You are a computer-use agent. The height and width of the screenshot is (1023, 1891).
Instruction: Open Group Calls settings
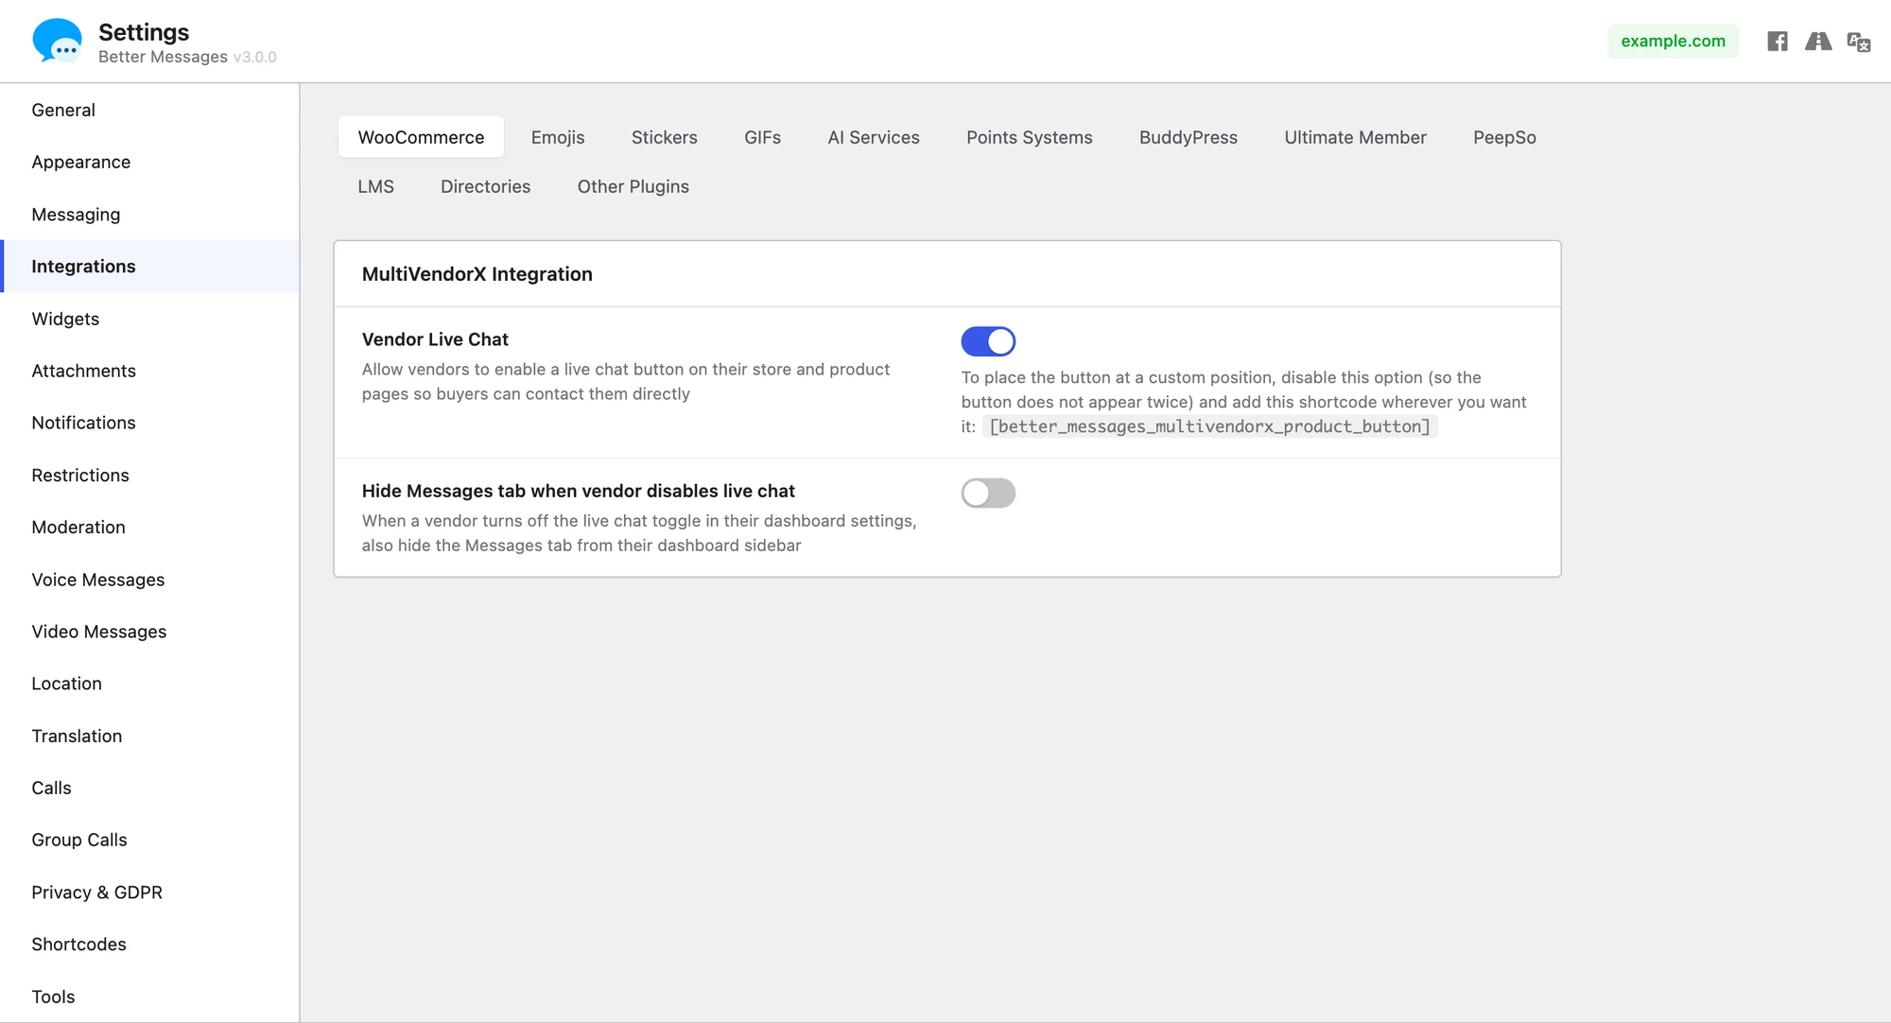pos(149,840)
